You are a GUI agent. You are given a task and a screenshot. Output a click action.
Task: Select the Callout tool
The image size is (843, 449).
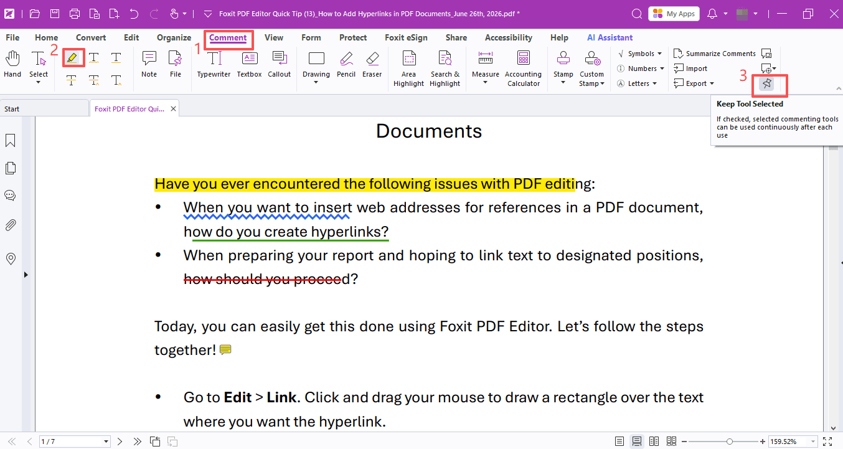pyautogui.click(x=279, y=65)
